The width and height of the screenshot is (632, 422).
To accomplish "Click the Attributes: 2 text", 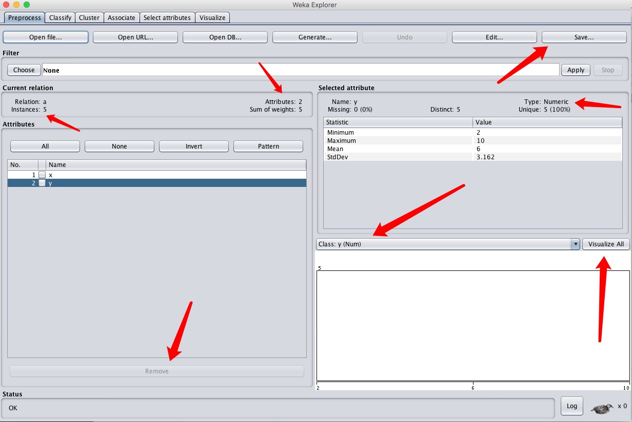I will pyautogui.click(x=284, y=102).
